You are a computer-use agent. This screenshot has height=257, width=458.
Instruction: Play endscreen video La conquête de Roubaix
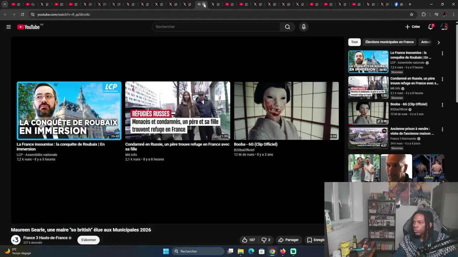pos(69,111)
